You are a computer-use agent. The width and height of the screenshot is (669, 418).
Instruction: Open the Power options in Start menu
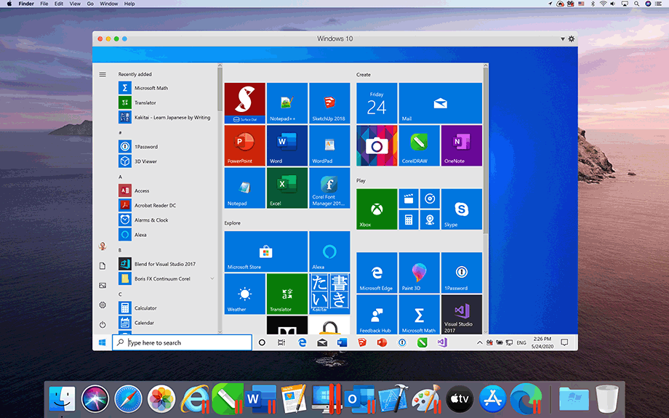(x=103, y=325)
